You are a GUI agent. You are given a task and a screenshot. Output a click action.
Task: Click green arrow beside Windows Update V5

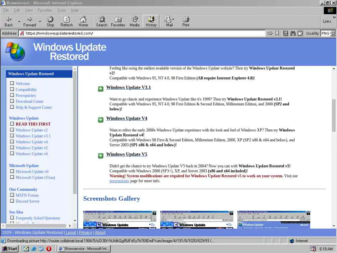pyautogui.click(x=101, y=155)
